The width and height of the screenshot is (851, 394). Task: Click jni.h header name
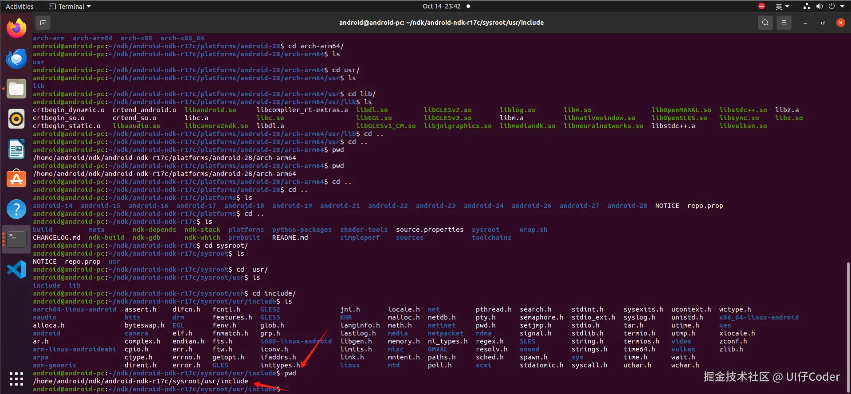tap(350, 309)
